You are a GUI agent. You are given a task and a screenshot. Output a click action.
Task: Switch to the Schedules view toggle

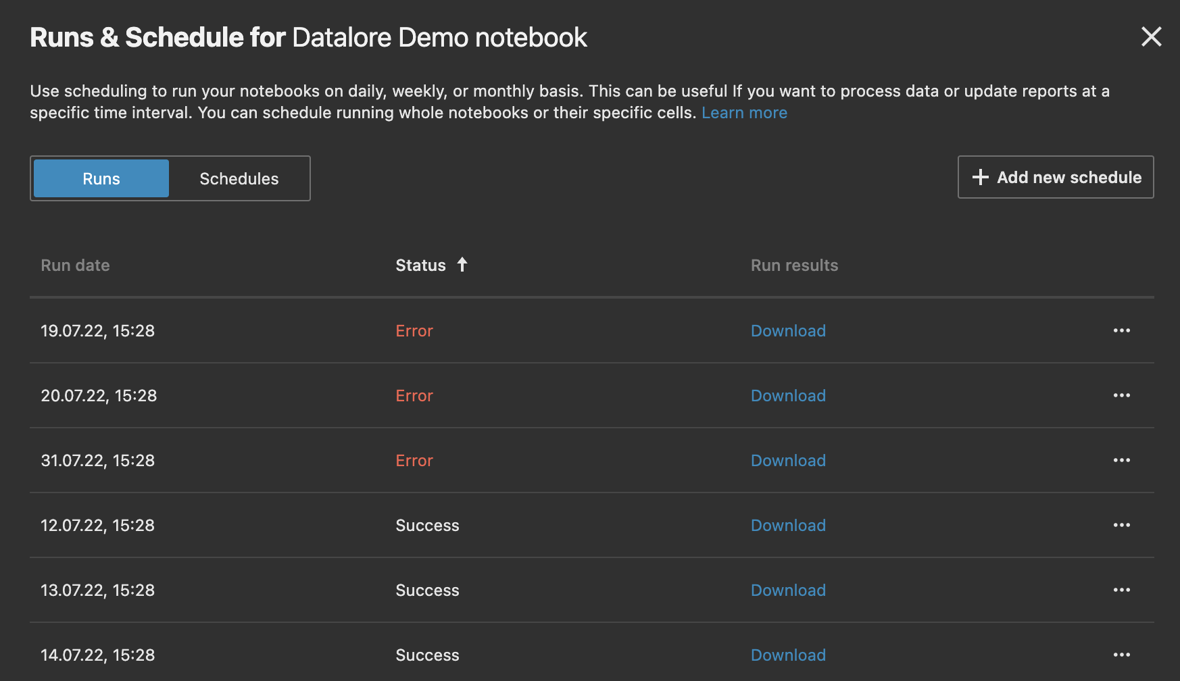(239, 178)
